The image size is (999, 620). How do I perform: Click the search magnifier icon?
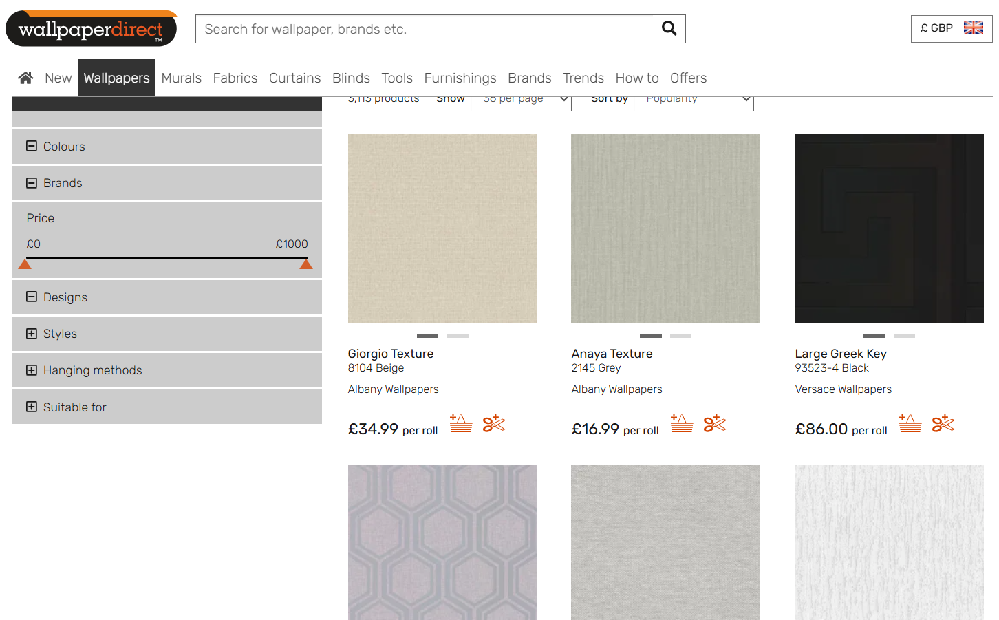pos(669,28)
